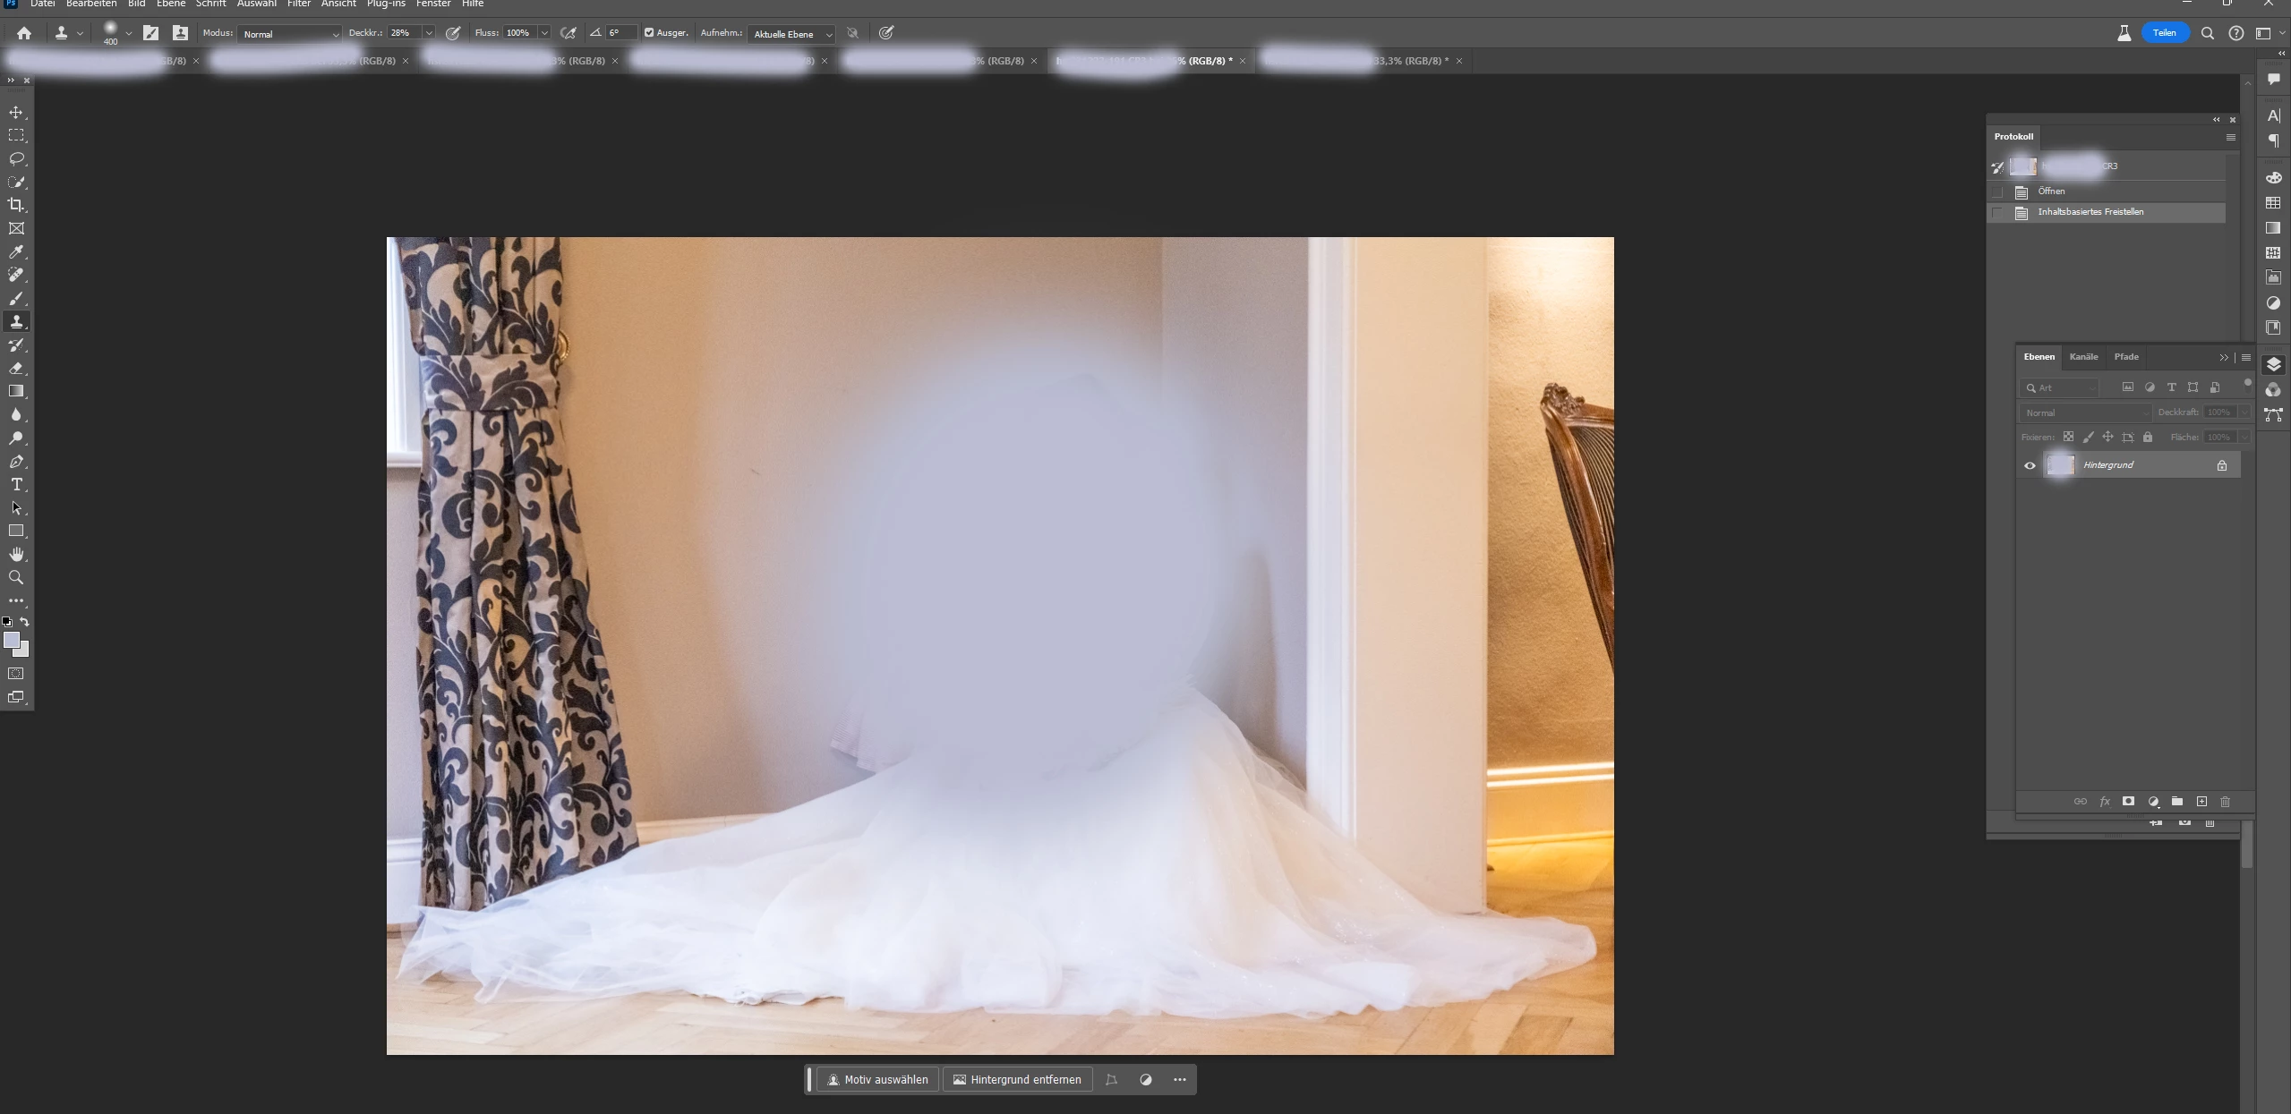Select the Horizontal Type tool
Screen dimensions: 2291x1114
[x=16, y=485]
